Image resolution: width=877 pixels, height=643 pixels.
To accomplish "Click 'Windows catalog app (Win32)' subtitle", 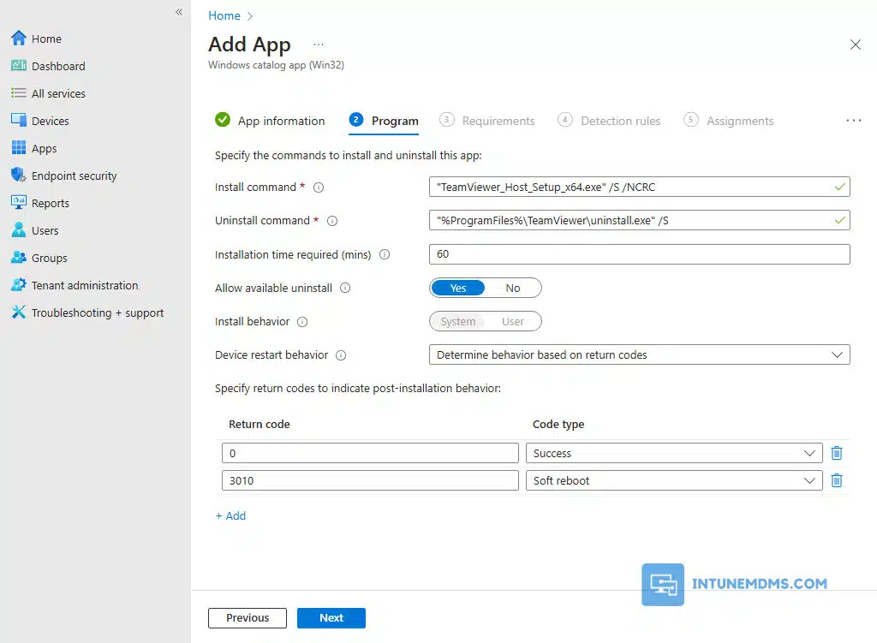I will (276, 65).
